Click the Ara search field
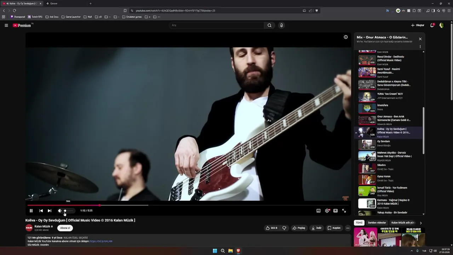Viewport: 453px width, 255px height. coord(217,25)
